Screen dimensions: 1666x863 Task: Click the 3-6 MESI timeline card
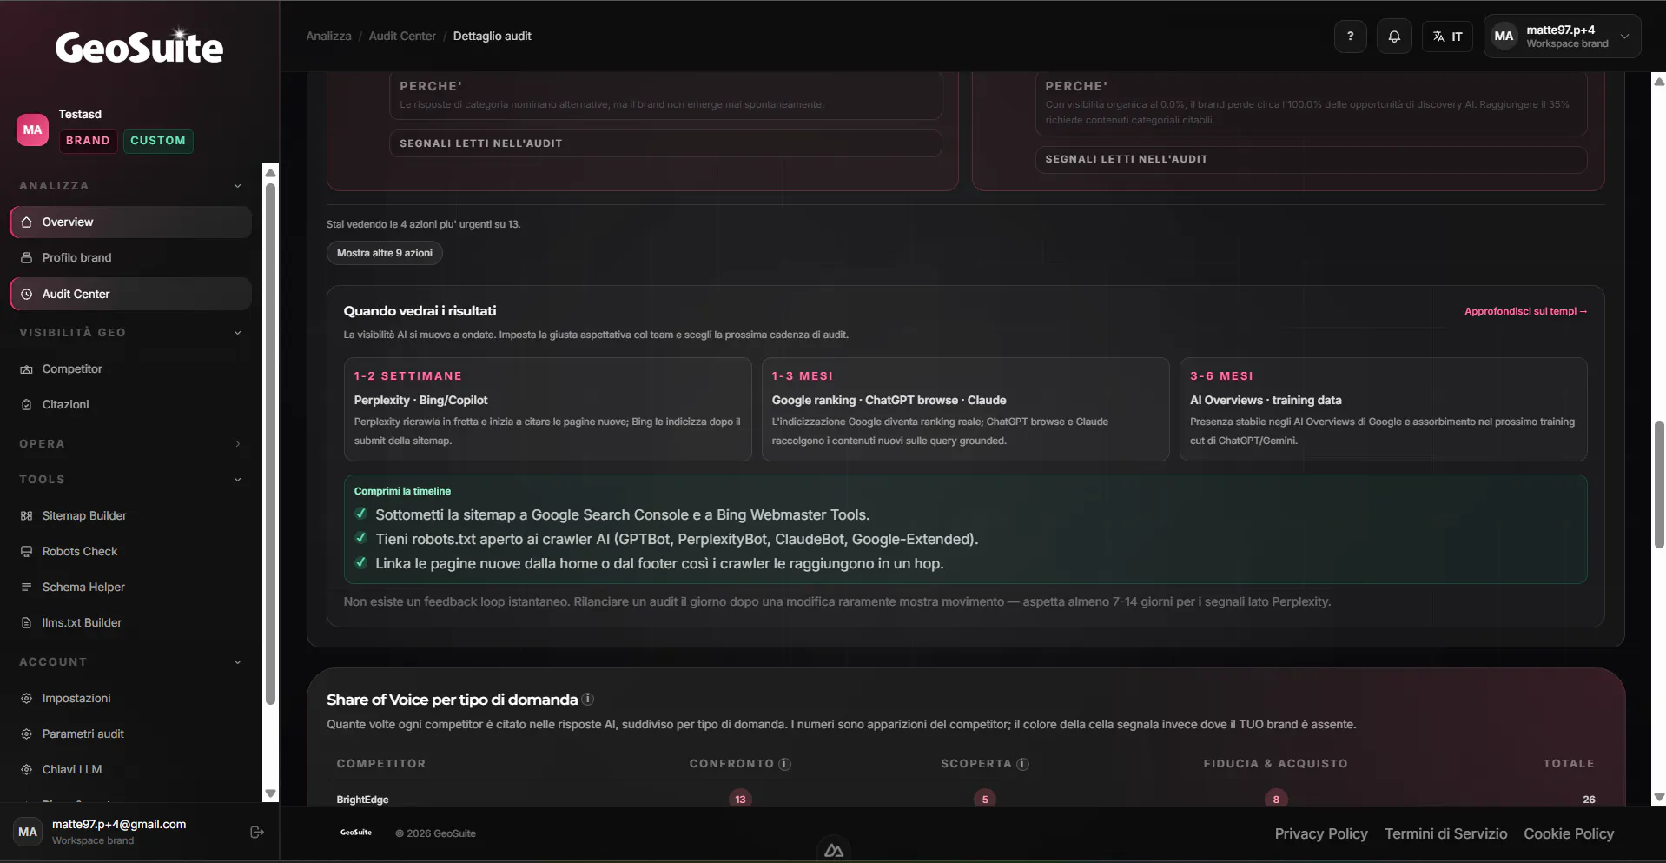coord(1383,409)
